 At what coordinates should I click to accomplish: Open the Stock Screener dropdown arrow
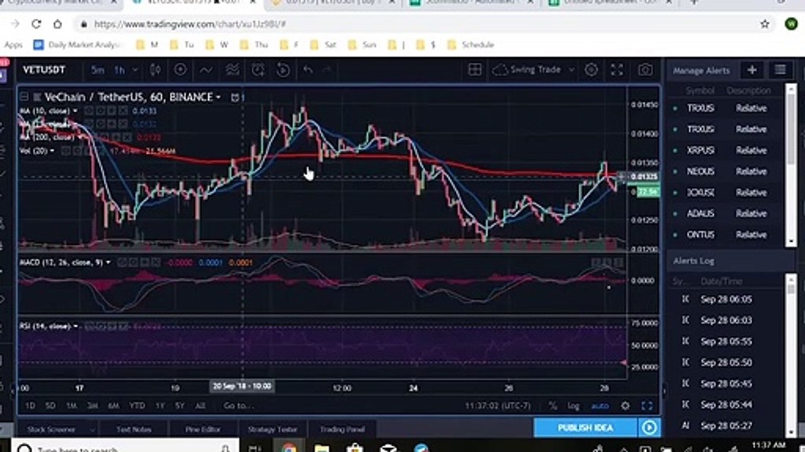pos(92,429)
